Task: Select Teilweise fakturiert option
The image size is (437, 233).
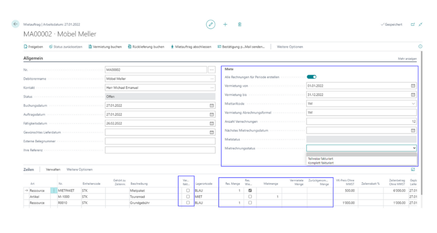Action: coord(321,159)
